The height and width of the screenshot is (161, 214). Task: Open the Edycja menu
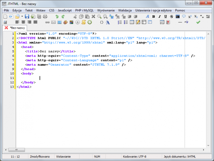(x=17, y=10)
